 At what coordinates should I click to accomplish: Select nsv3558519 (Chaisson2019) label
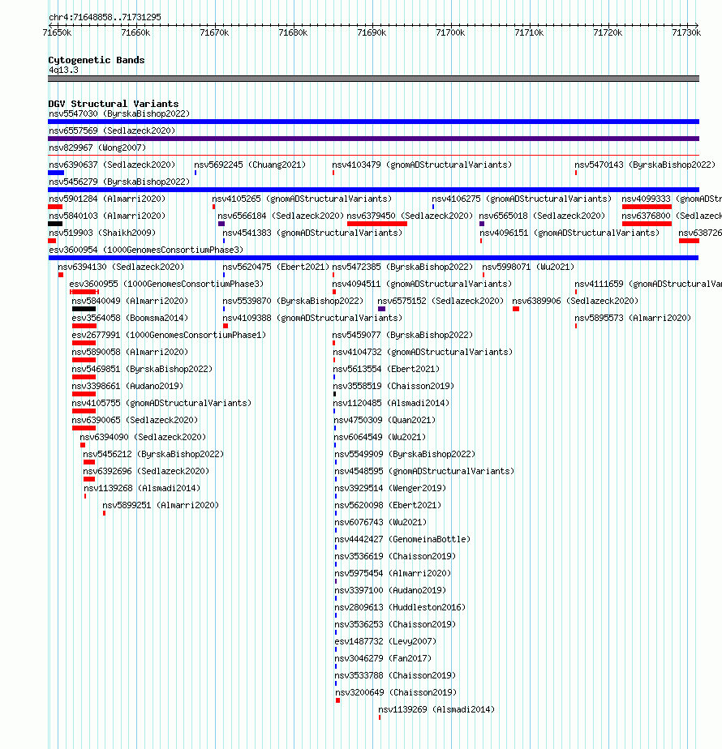[393, 386]
